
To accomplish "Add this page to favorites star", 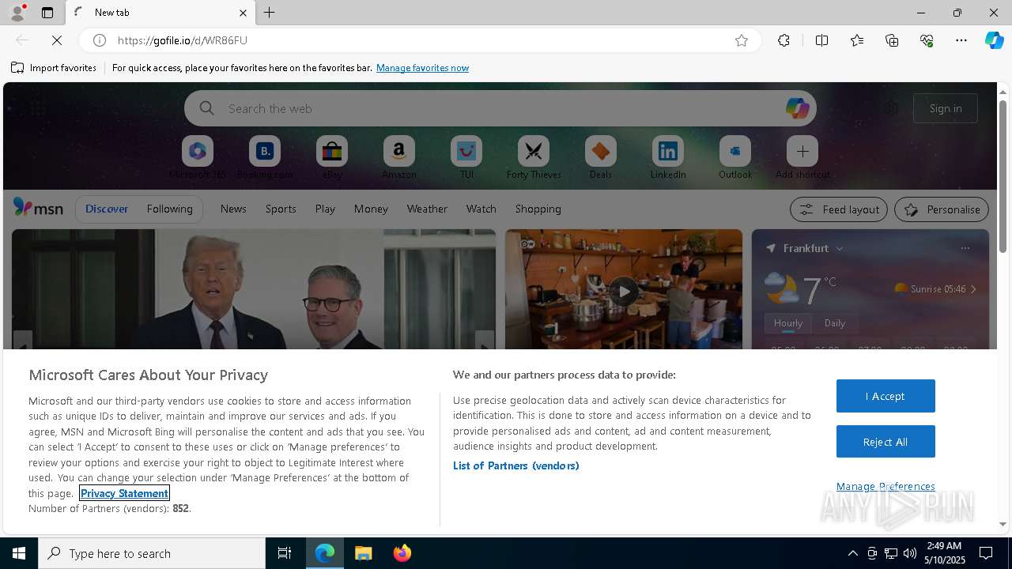I will tap(742, 40).
